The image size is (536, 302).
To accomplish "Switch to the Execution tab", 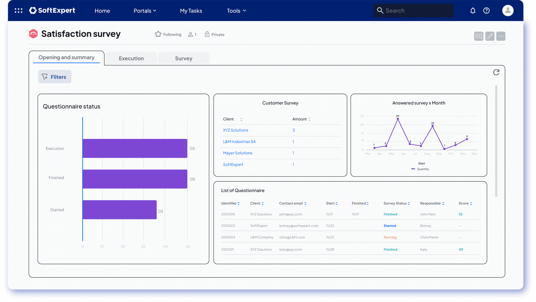I will pos(131,58).
